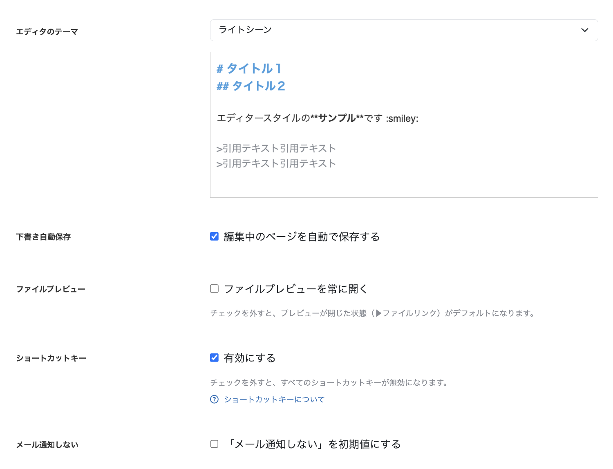Click the ショートカットキー section label
Viewport: 613px width, 469px height.
pos(51,358)
